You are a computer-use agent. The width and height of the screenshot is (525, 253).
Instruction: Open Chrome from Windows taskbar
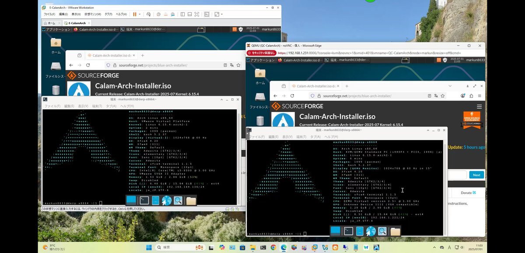click(273, 247)
